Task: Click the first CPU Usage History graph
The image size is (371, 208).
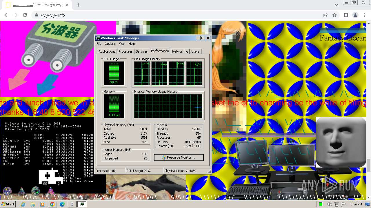Action: click(142, 73)
